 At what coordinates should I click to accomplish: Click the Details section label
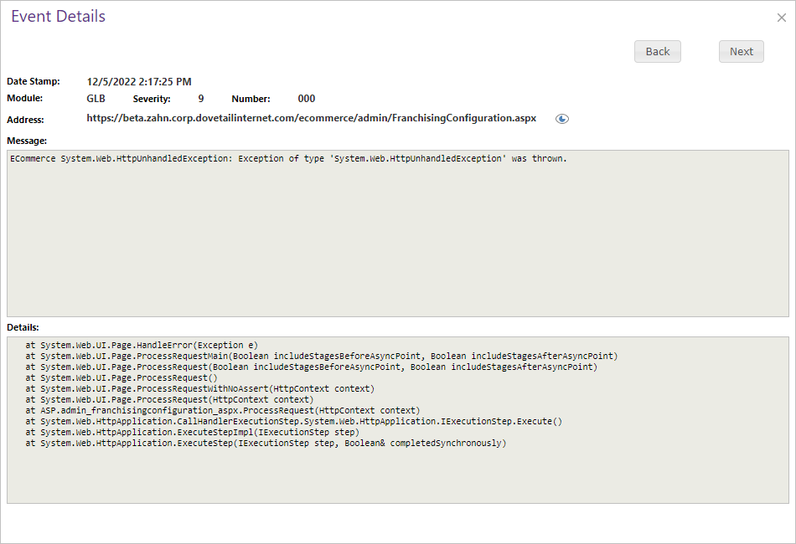(23, 327)
